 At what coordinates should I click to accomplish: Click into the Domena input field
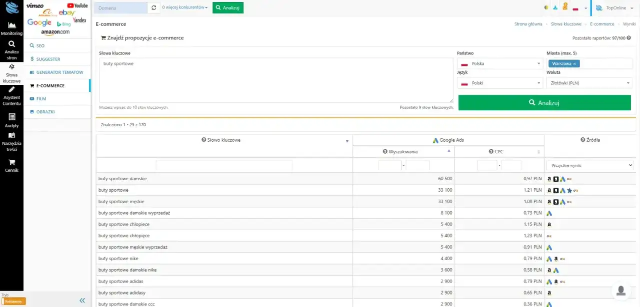[120, 8]
